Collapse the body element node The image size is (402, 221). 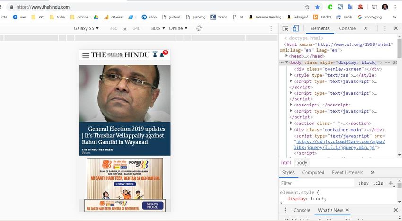(287, 62)
